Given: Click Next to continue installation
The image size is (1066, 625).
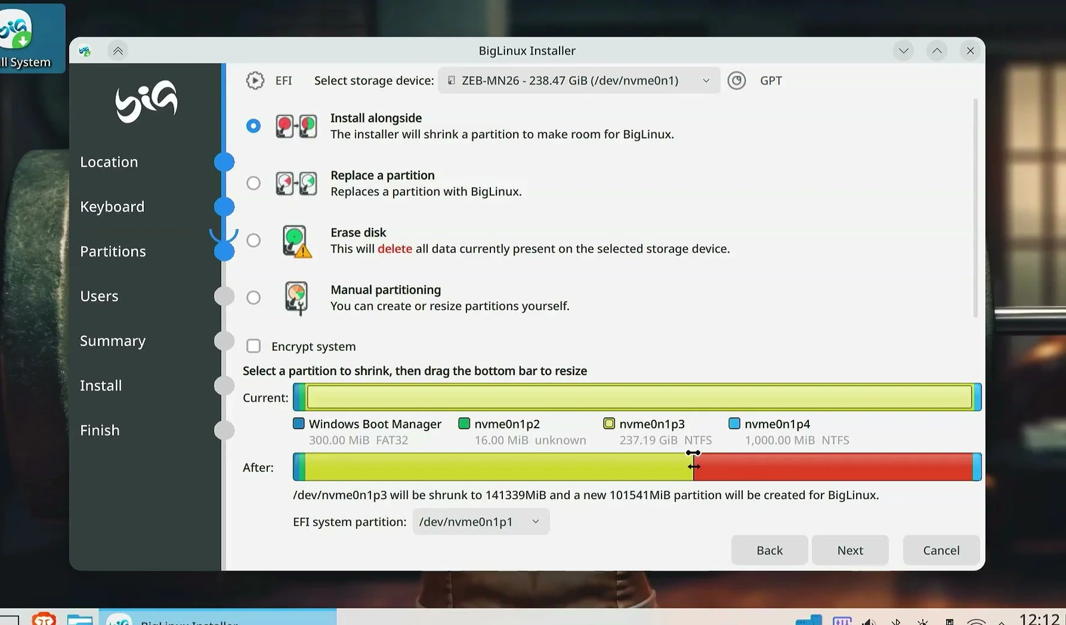Looking at the screenshot, I should 850,550.
